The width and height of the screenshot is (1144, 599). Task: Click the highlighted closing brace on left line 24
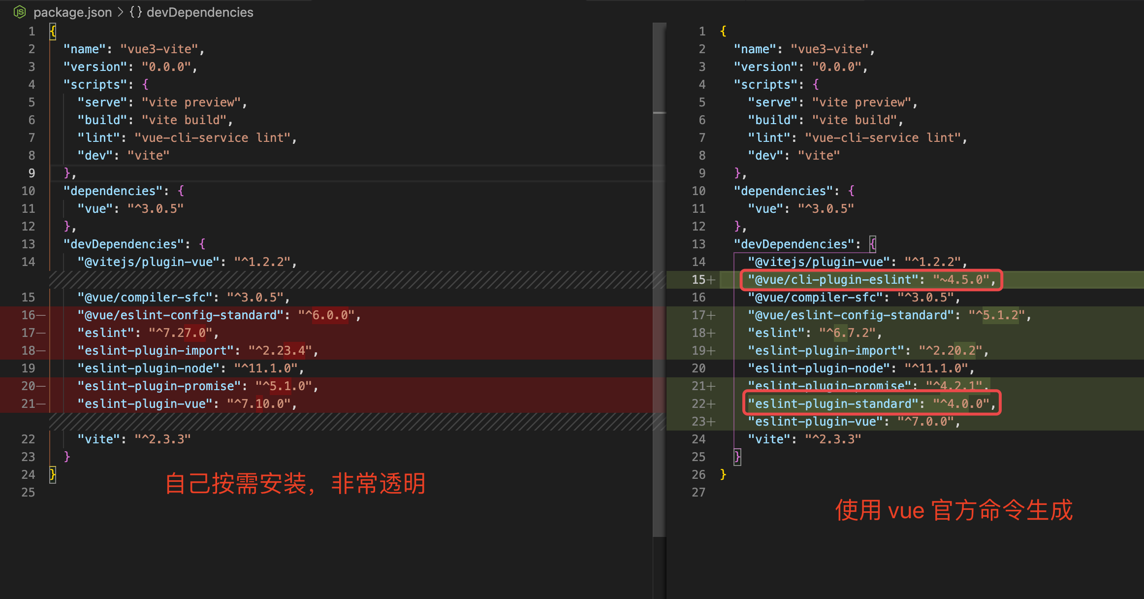tap(53, 475)
